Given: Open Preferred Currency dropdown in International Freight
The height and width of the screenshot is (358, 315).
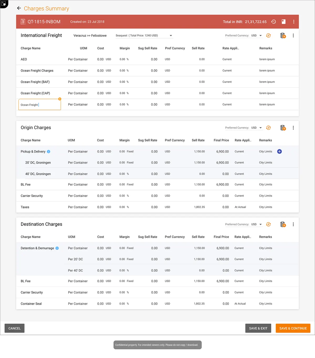Looking at the screenshot, I should tap(256, 35).
